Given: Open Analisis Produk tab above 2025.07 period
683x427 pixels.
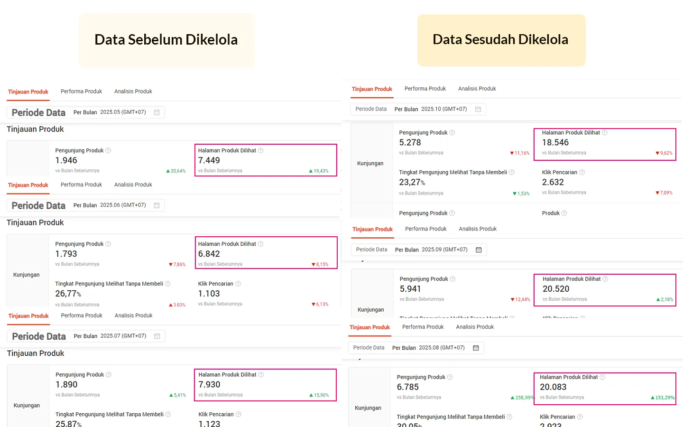Looking at the screenshot, I should coord(133,316).
